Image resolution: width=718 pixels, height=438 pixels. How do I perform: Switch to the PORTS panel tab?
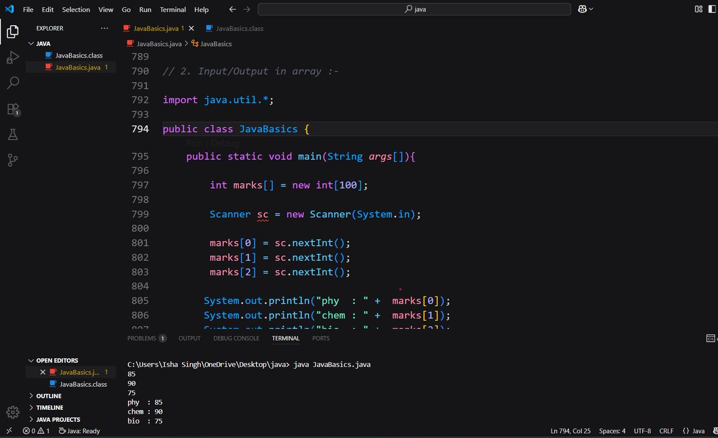coord(321,338)
